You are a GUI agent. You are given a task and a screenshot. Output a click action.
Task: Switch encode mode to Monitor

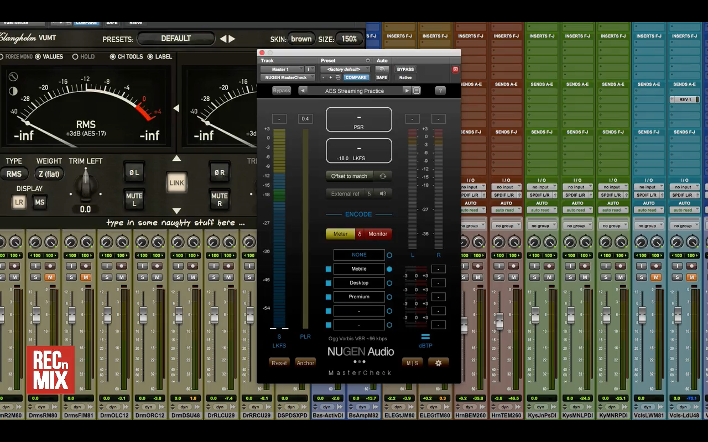378,234
